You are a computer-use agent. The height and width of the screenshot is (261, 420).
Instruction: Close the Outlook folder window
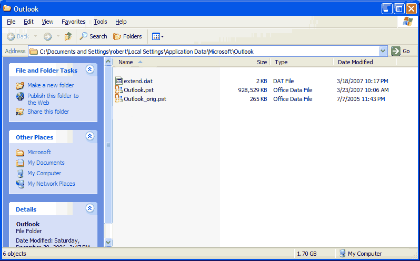coord(411,9)
